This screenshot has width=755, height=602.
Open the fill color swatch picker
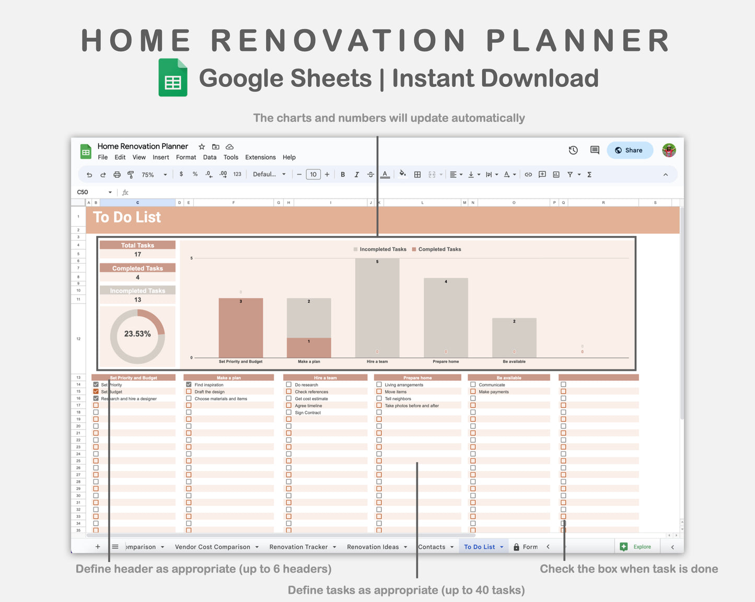402,175
